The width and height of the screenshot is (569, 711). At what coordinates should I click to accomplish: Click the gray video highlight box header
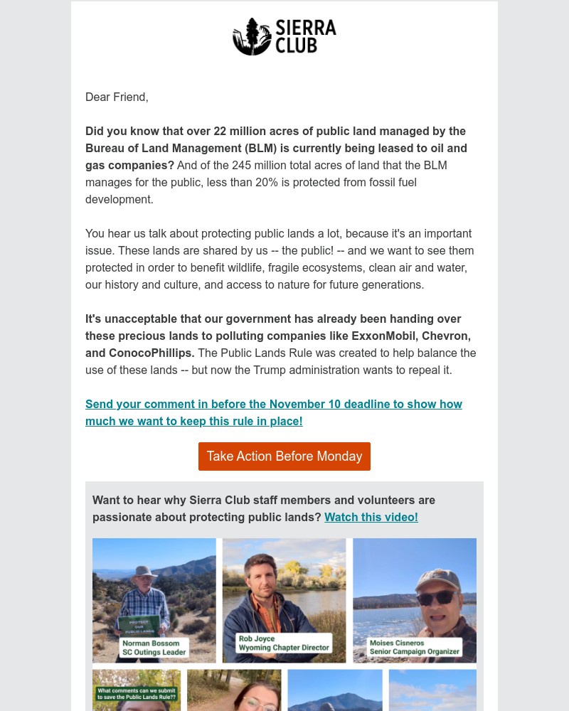[x=264, y=508]
